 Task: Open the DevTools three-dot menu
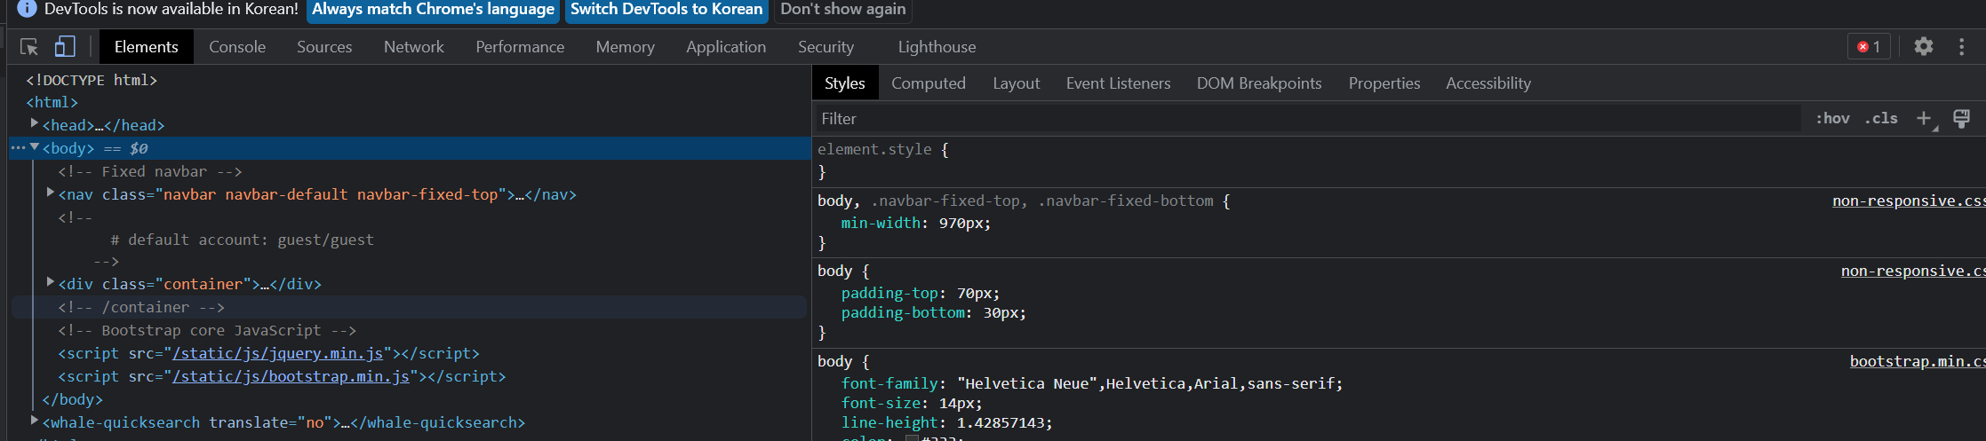[1961, 46]
